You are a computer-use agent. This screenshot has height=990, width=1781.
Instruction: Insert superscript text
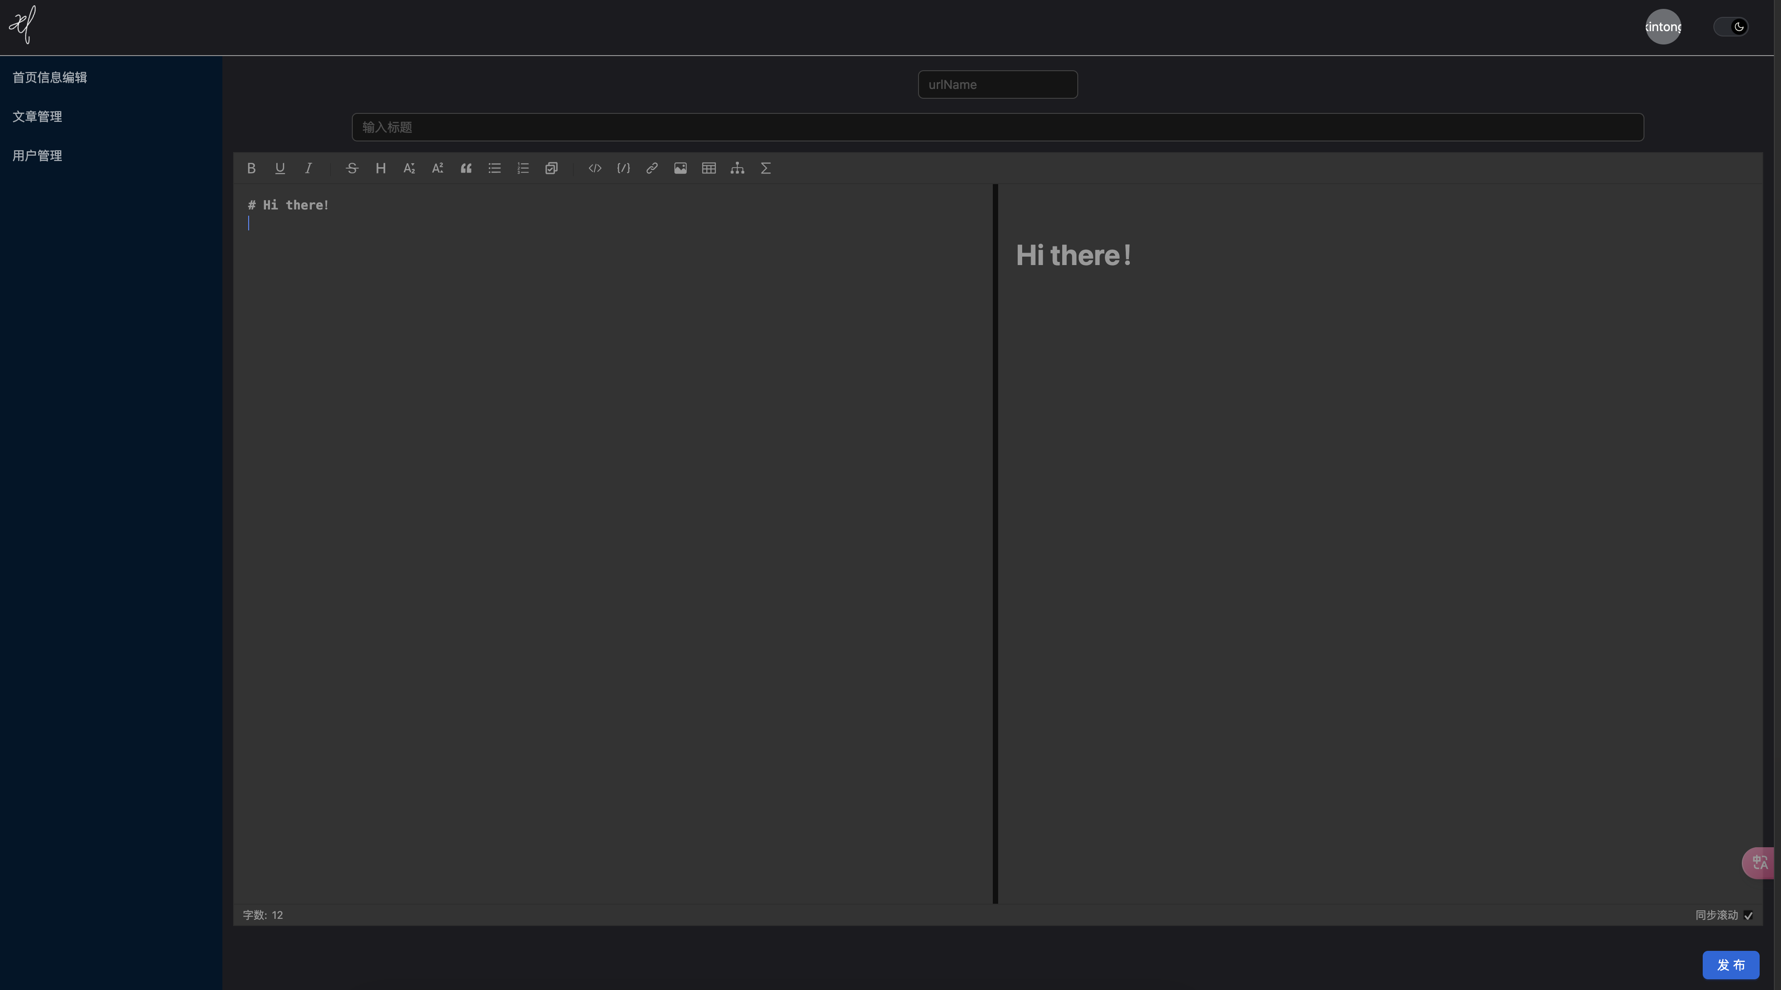pyautogui.click(x=438, y=168)
